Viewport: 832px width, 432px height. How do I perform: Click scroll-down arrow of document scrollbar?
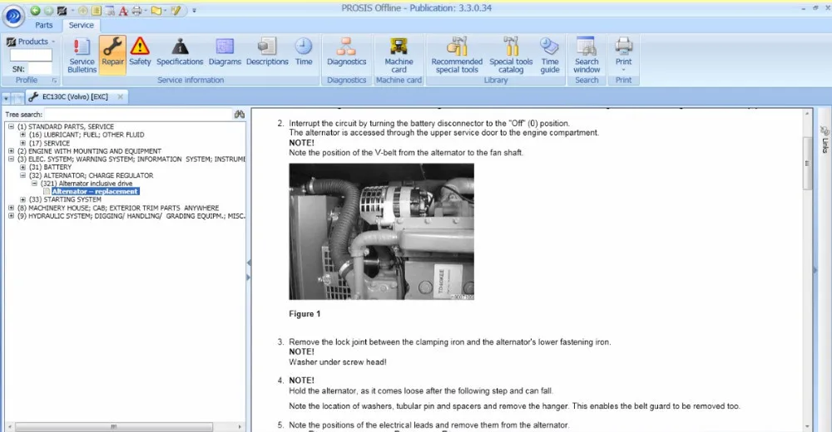point(807,427)
